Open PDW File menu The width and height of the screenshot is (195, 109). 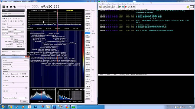(x=100, y=4)
